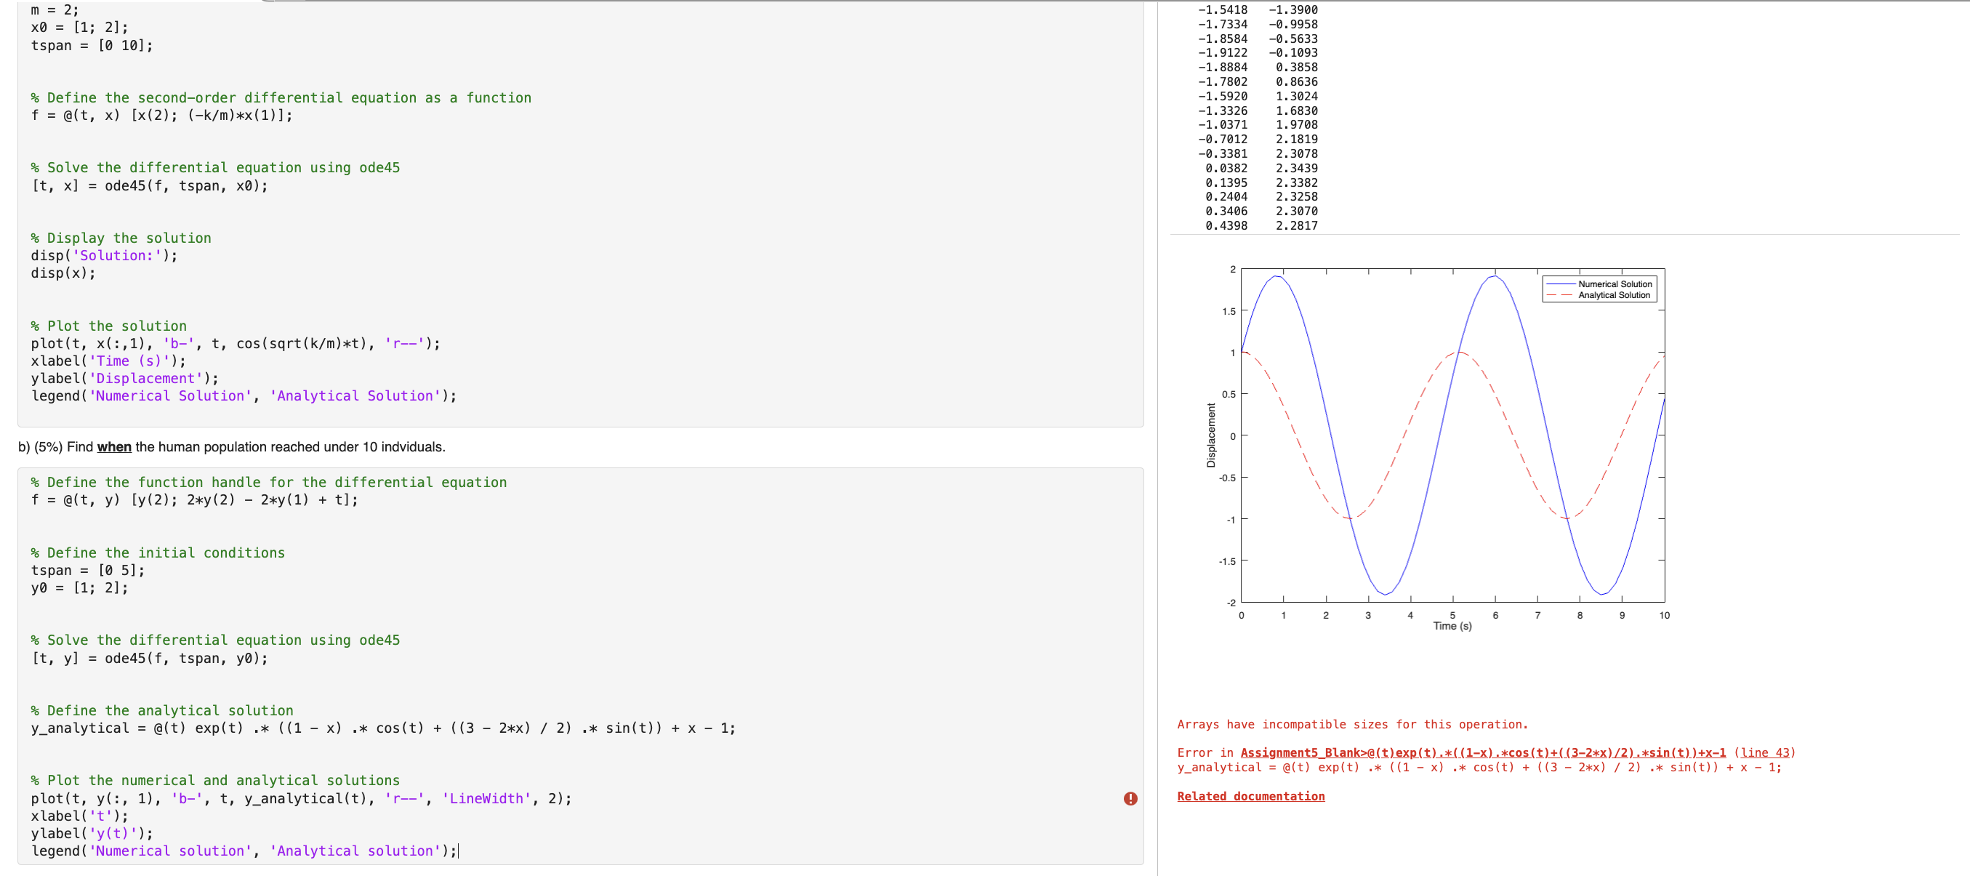Click the y0 = [1; 2]; initial condition line

(x=79, y=588)
